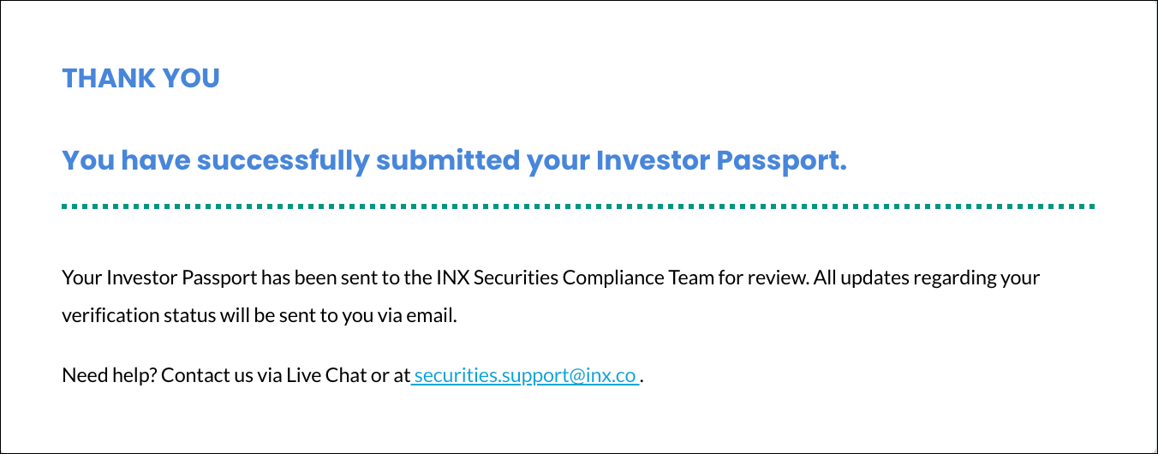Open the securities.support@inx.co email link
Viewport: 1158px width, 454px height.
(524, 375)
